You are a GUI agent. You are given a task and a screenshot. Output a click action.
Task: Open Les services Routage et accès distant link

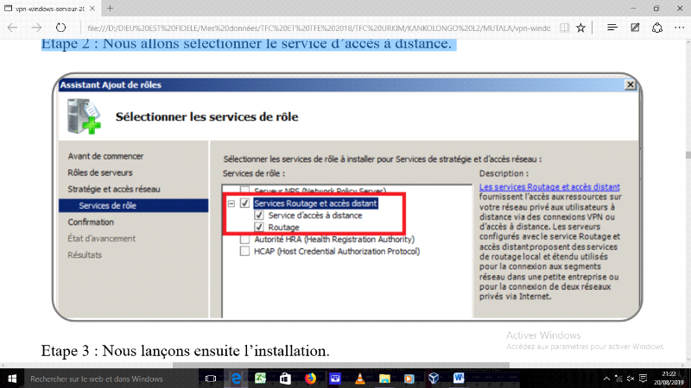pos(549,187)
